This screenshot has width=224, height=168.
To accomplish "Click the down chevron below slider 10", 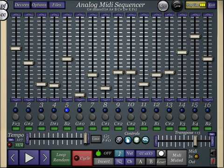I will (131, 100).
